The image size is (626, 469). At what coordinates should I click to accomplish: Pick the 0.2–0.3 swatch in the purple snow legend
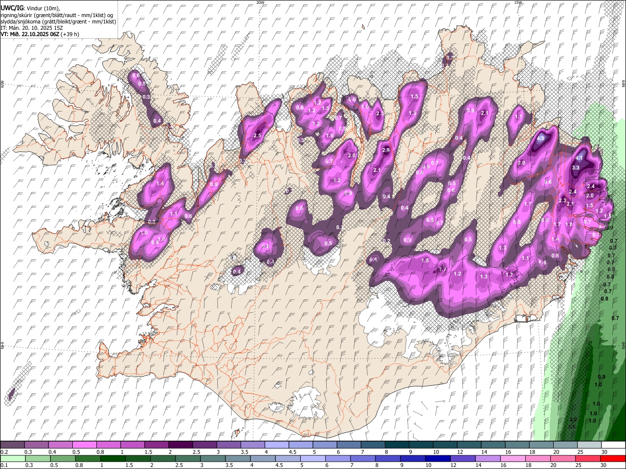tap(12, 445)
